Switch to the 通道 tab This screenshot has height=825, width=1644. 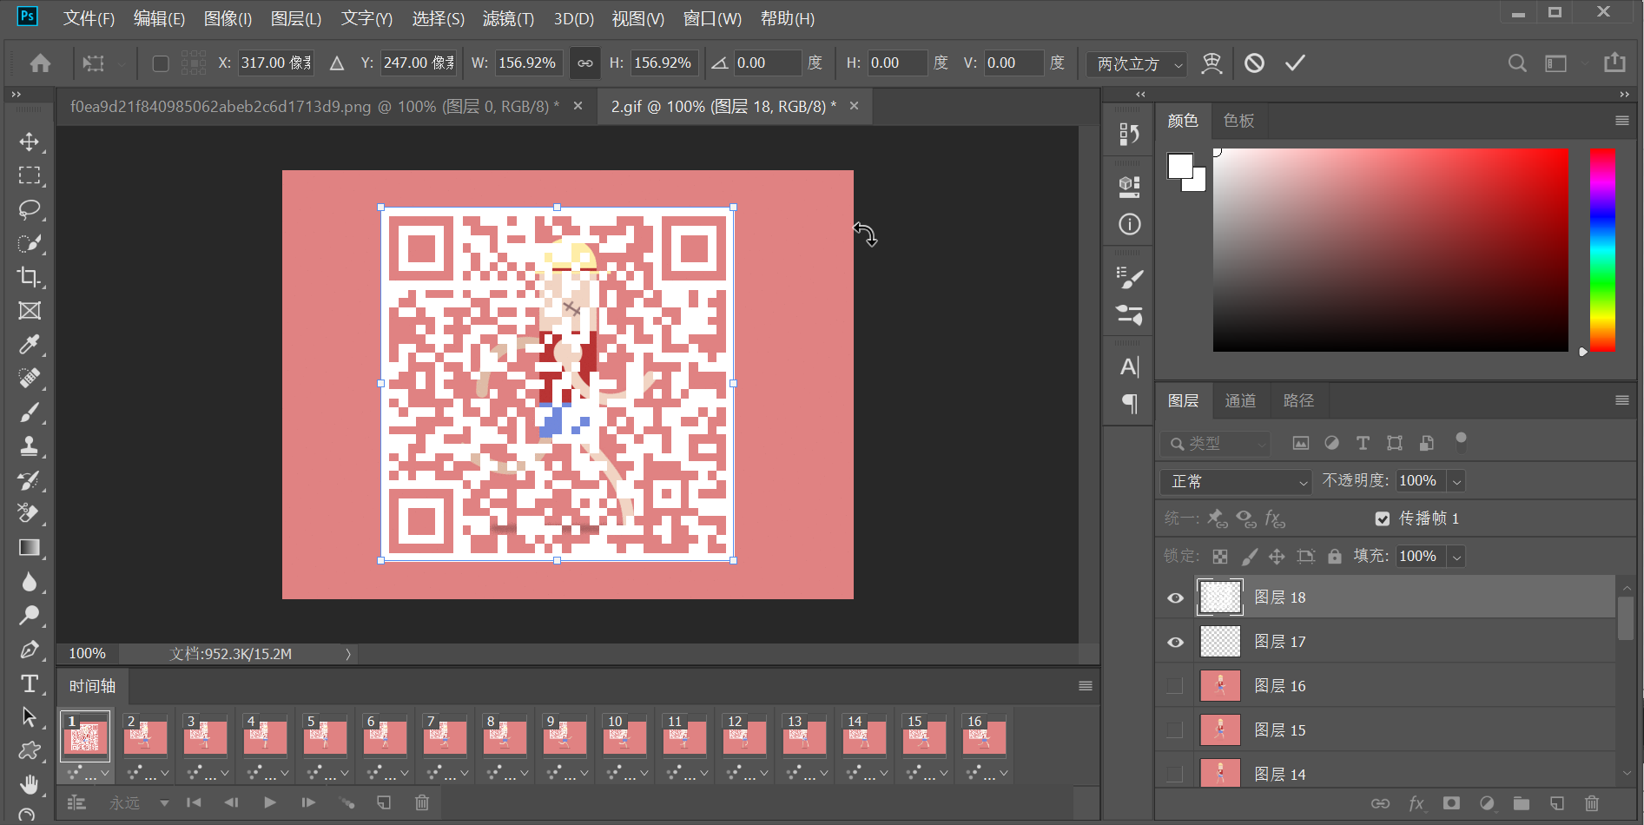click(x=1240, y=400)
